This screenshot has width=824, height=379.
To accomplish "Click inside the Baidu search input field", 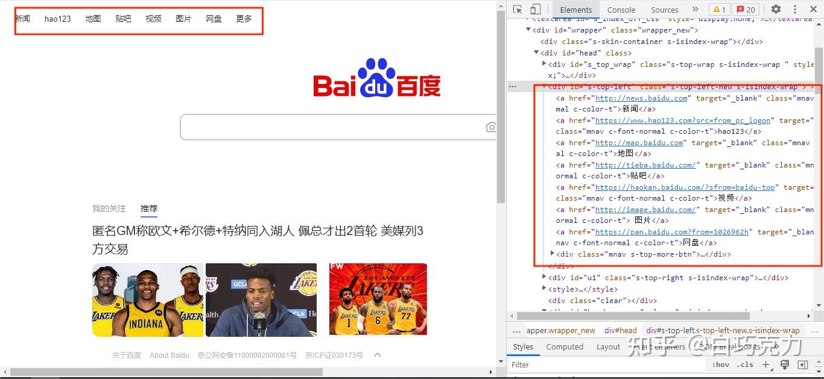I will click(332, 127).
